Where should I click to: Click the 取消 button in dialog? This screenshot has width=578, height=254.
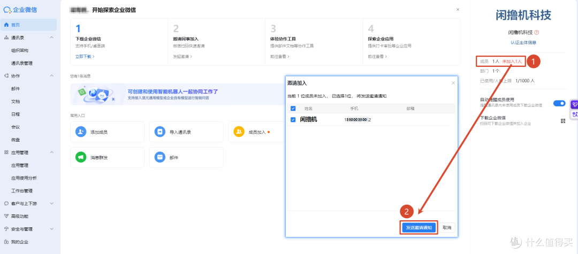point(447,228)
